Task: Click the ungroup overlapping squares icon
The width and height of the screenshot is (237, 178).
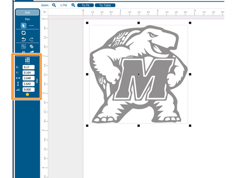Action: point(32,47)
